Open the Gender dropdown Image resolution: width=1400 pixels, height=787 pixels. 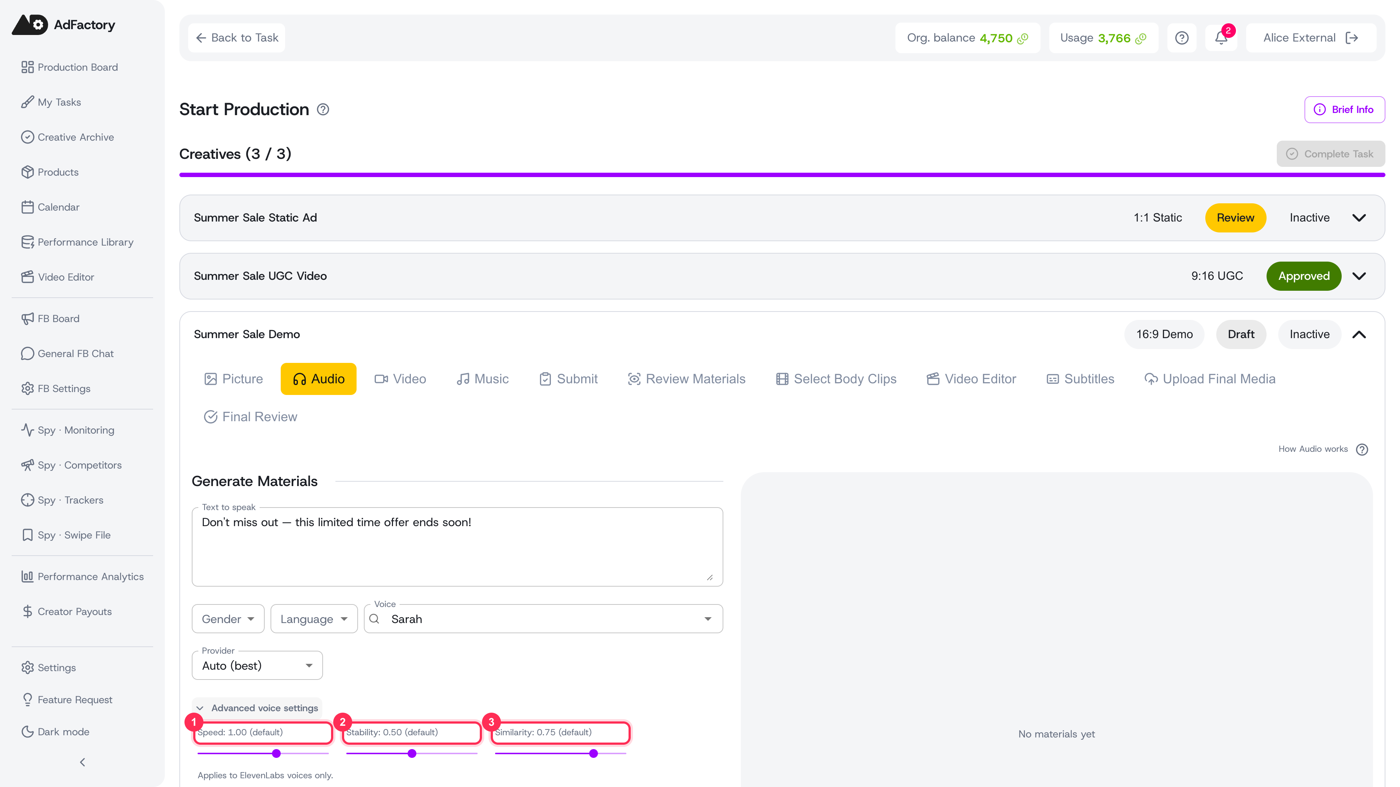click(x=228, y=619)
